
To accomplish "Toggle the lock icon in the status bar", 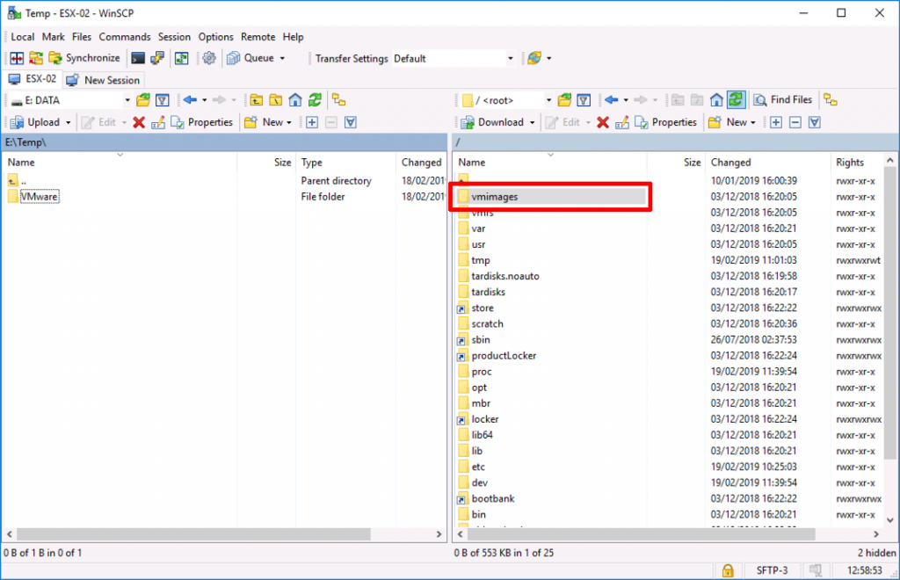I will pyautogui.click(x=729, y=570).
